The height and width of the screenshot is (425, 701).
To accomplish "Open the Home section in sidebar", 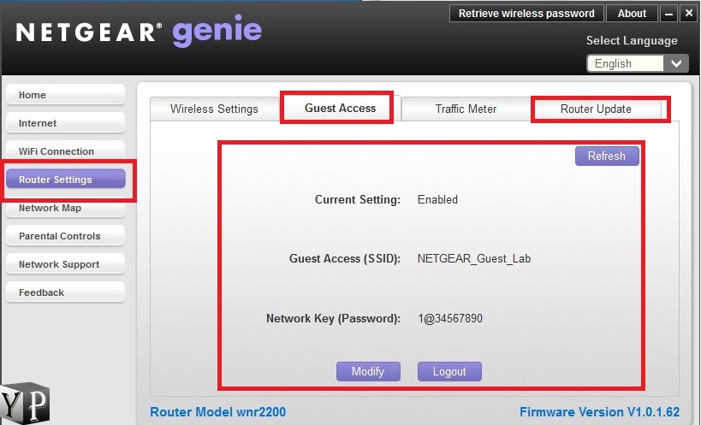I will point(65,95).
